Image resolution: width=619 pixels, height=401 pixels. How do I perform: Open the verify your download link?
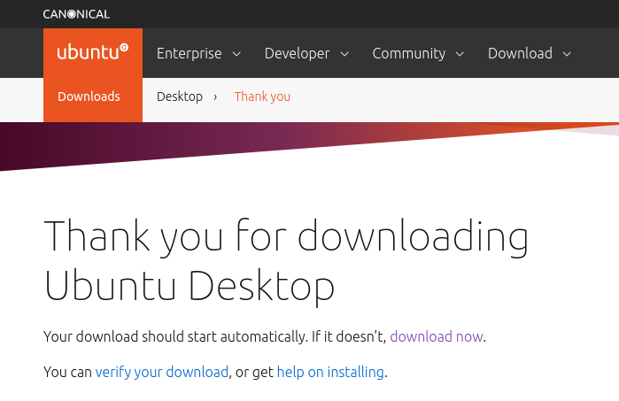pyautogui.click(x=162, y=372)
